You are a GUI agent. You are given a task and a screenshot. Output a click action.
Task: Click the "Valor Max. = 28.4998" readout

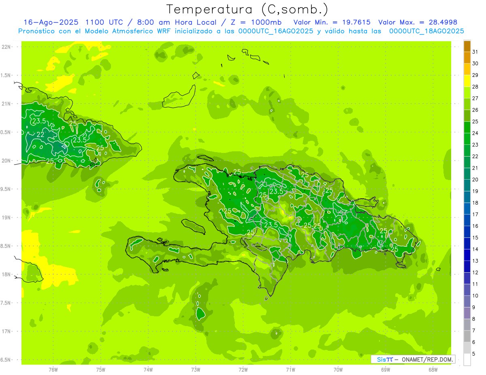(418, 22)
